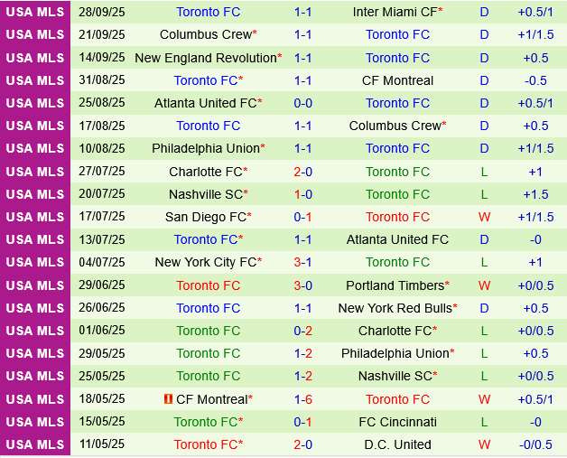Click the 11/05/25 match date
Viewport: 567px width, 458px height.
102,444
